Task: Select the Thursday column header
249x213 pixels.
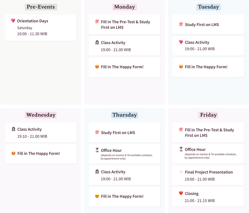Action: click(125, 115)
